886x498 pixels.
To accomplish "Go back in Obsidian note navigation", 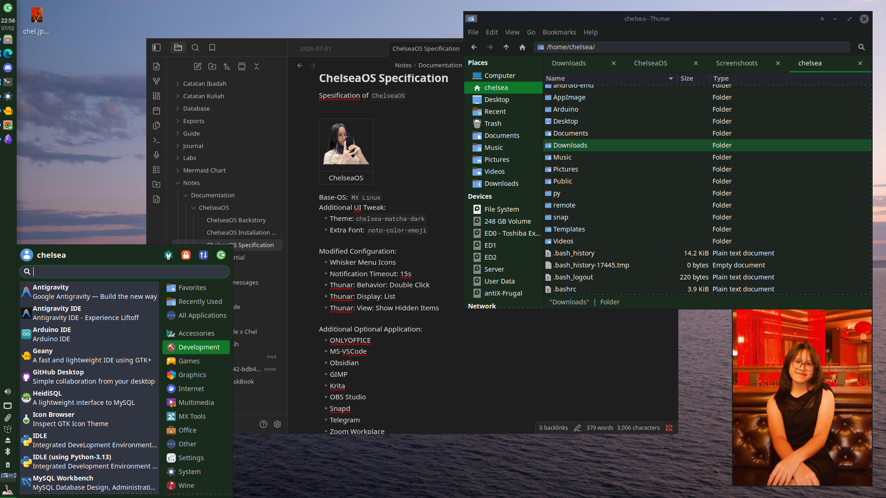I will click(300, 65).
